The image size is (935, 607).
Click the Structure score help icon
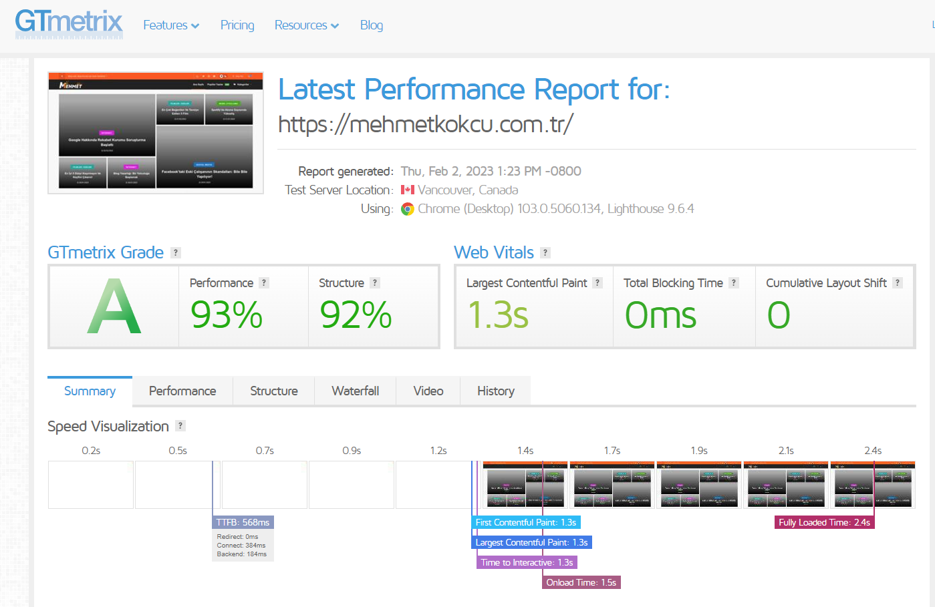[375, 282]
